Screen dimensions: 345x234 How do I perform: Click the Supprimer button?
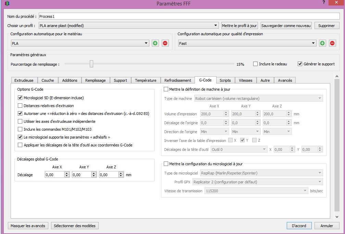pos(326,26)
